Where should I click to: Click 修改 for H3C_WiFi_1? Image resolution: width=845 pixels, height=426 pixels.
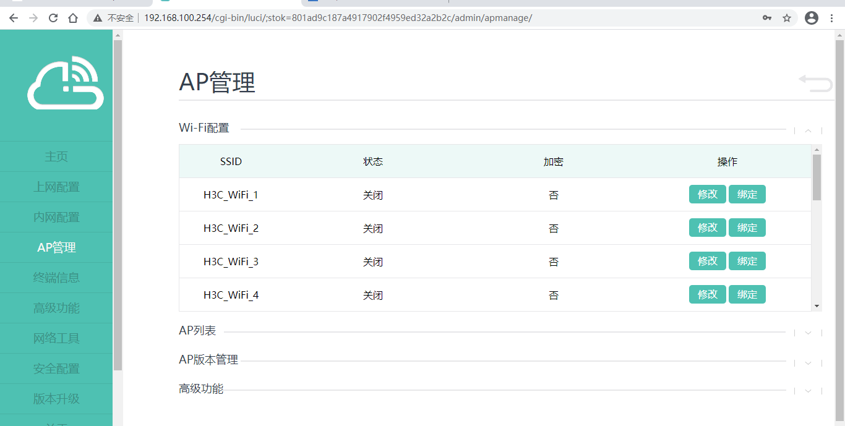(708, 194)
